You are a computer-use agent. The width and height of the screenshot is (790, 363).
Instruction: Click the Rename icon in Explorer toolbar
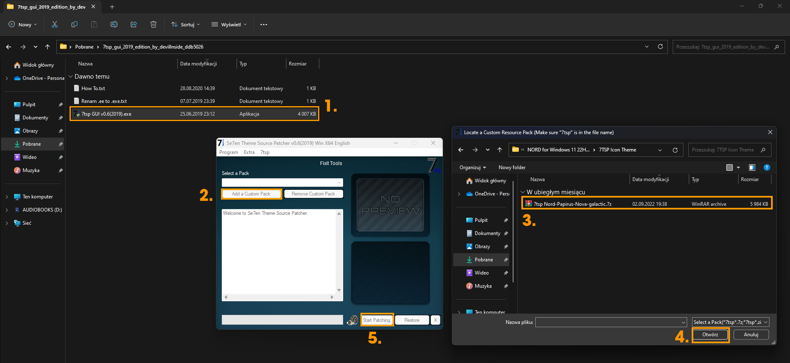tap(114, 25)
